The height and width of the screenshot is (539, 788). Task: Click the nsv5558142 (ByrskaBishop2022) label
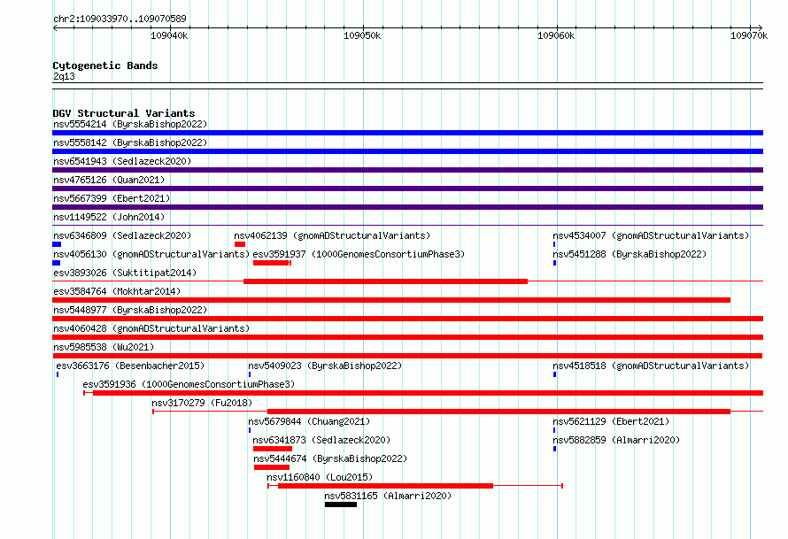[x=130, y=142]
